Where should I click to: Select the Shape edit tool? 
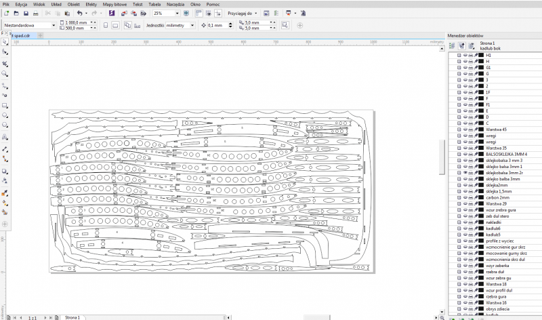5,52
